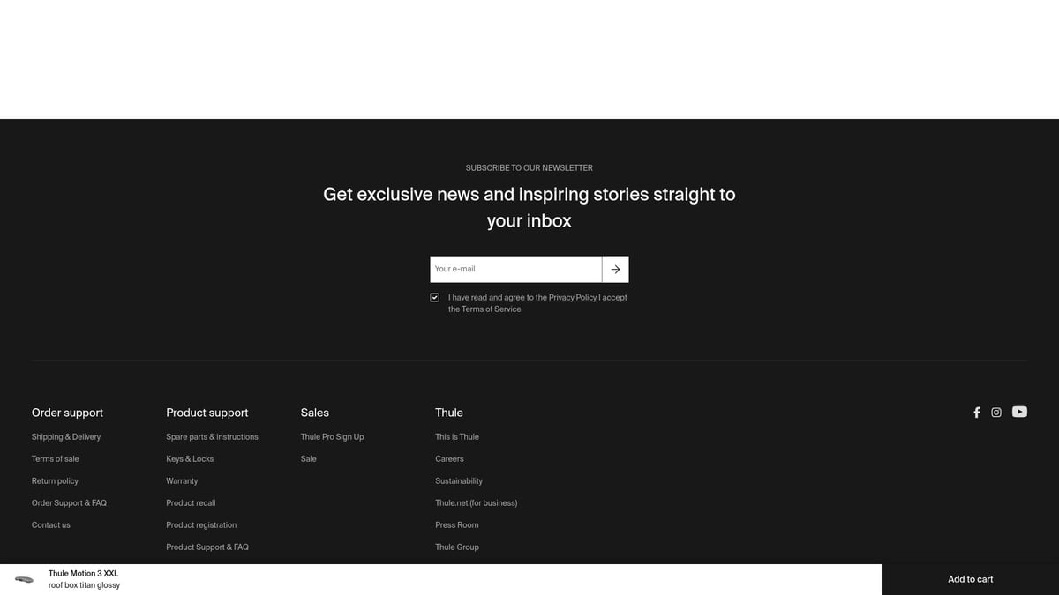
Task: Select Thule Pro Sign Up link
Action: (x=332, y=437)
